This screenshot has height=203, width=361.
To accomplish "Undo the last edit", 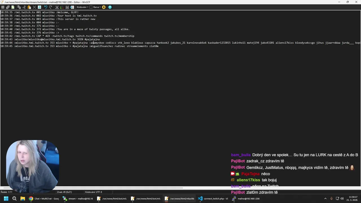I will tap(46, 7).
